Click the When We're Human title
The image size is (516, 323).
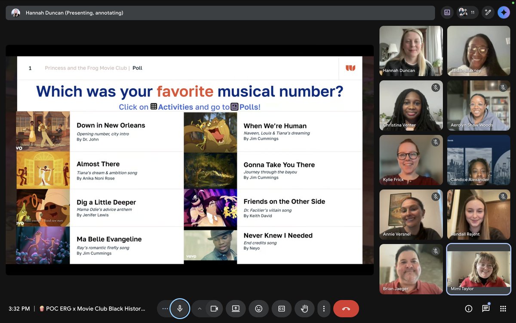click(x=275, y=126)
